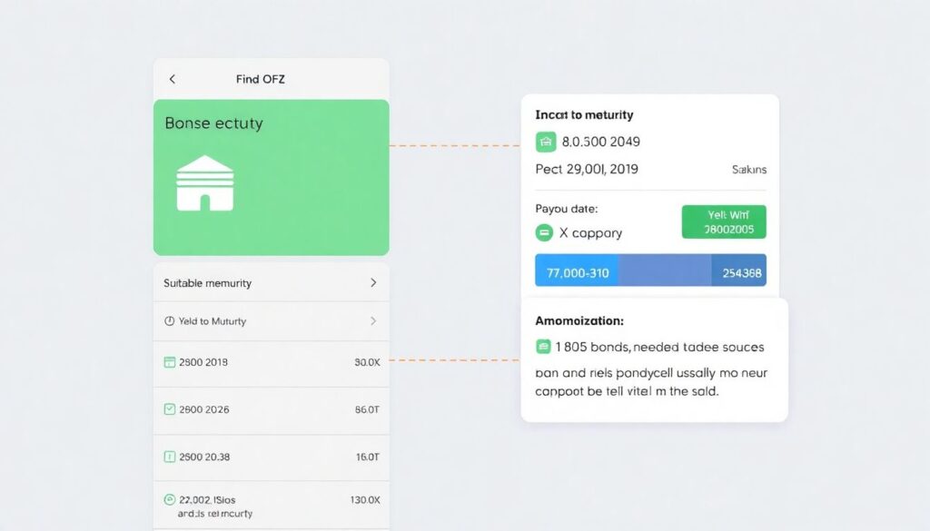Expand the Yeld to Muturty chevron
This screenshot has width=930, height=531.
click(x=372, y=321)
